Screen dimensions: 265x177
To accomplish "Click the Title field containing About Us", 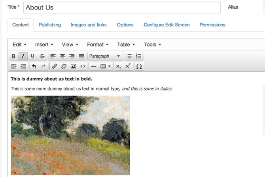I will pos(122,8).
